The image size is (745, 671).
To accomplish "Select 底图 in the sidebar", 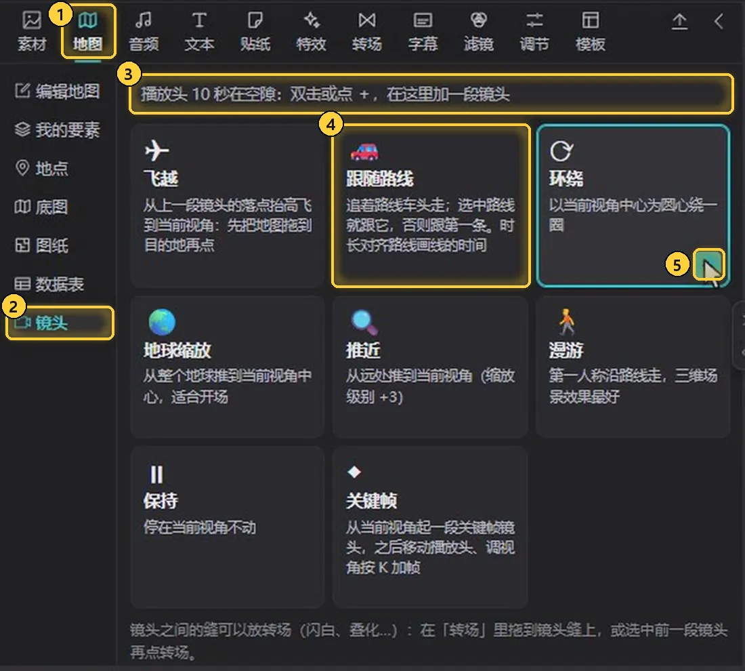I will point(42,207).
